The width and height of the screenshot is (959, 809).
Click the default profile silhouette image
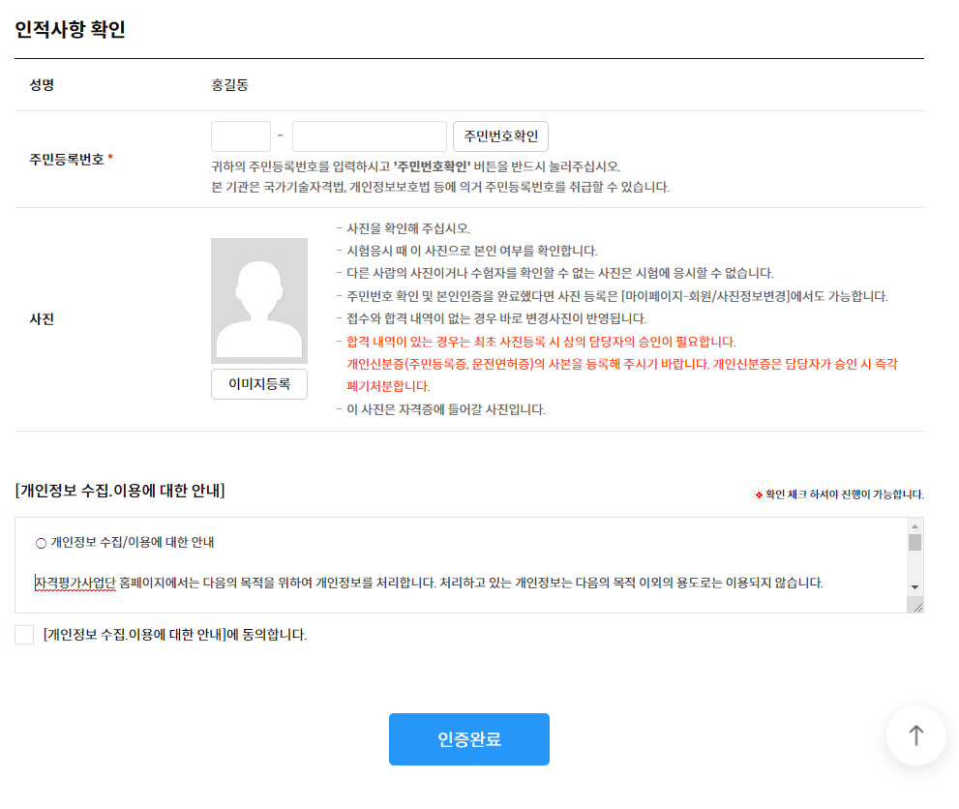[x=259, y=301]
